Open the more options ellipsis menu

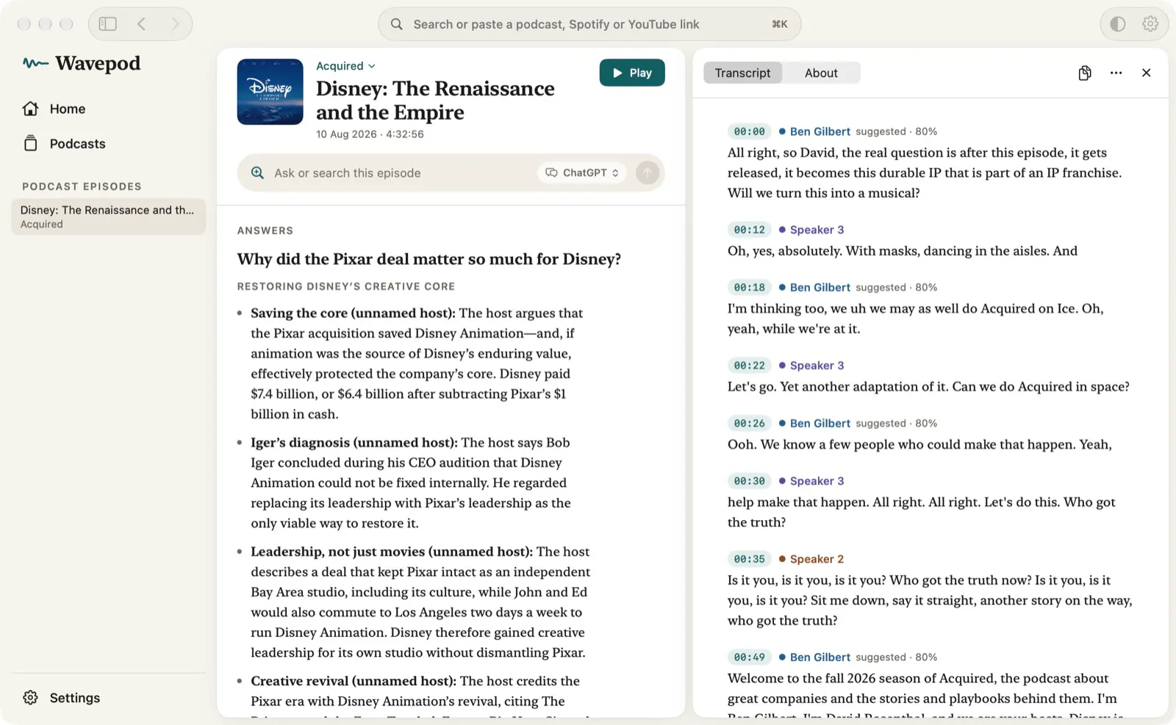[x=1116, y=73]
